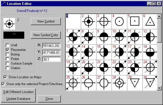Tick the Probe checkbox

(7, 59)
